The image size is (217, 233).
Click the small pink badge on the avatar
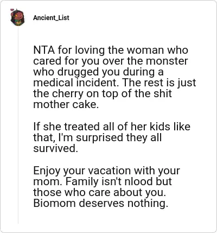coord(12,10)
